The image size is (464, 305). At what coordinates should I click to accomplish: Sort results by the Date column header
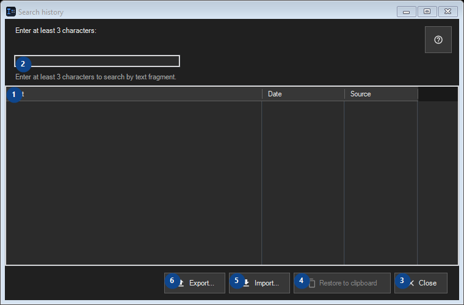point(303,94)
